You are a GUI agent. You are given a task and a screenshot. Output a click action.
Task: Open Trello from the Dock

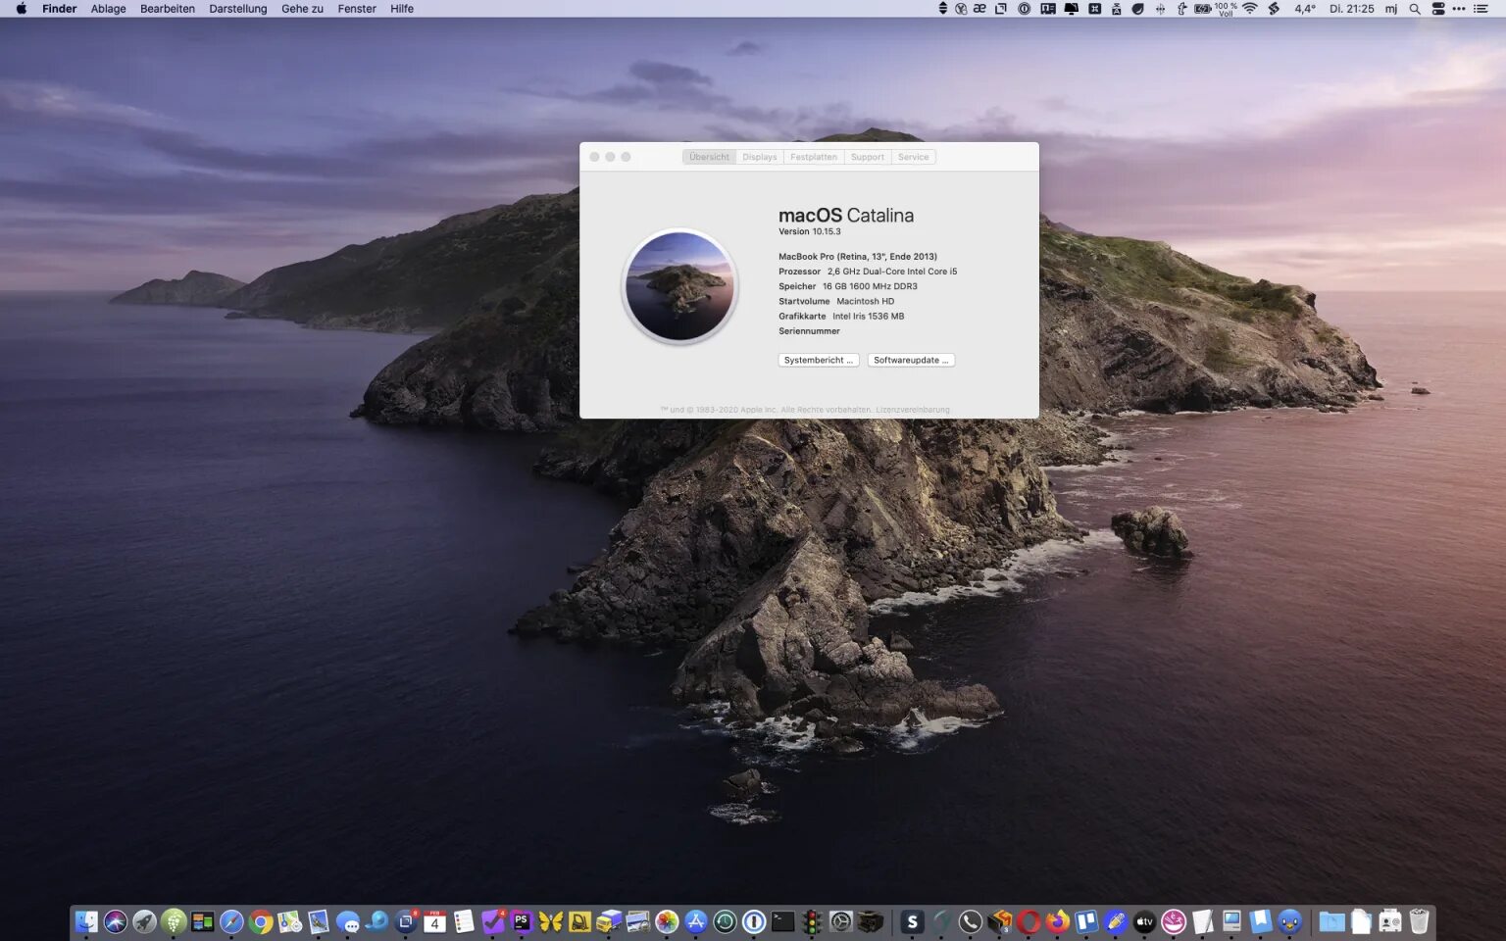(x=1084, y=921)
